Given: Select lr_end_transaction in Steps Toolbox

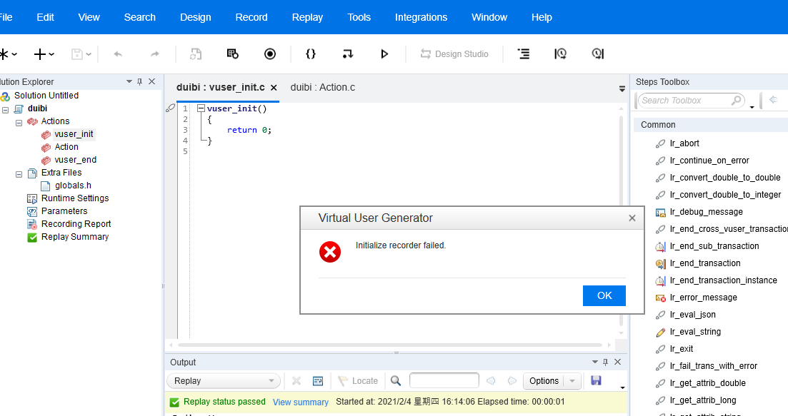Looking at the screenshot, I should tap(705, 263).
